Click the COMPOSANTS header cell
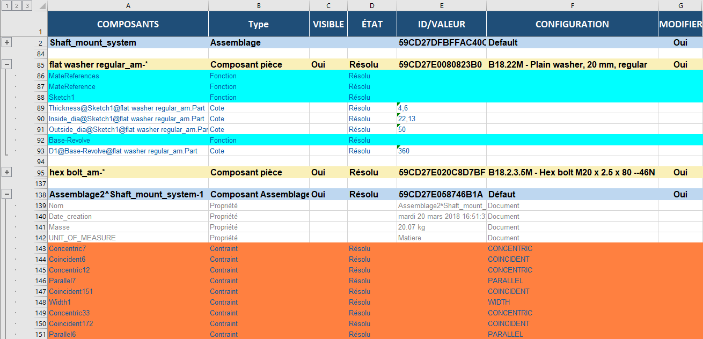 coord(128,24)
